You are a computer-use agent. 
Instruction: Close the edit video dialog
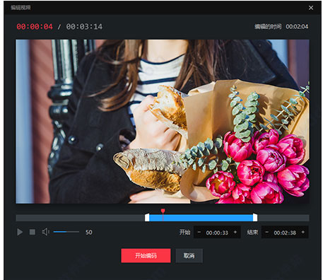(x=311, y=8)
